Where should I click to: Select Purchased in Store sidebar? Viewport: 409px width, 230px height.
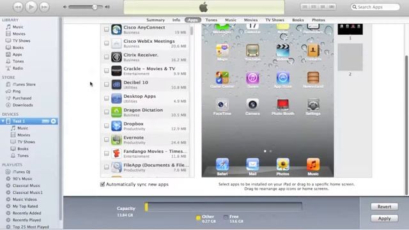tap(22, 98)
